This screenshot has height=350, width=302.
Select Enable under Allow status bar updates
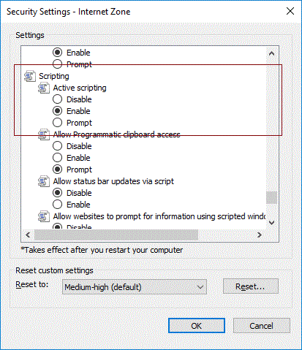57,205
